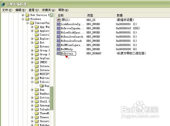This screenshot has height=126, width=170.
Task: Click the NoLowDiskSpac... DWORD value icon
Action: click(58, 33)
